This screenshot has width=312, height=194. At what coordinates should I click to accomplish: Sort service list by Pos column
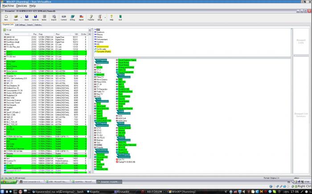pos(34,34)
